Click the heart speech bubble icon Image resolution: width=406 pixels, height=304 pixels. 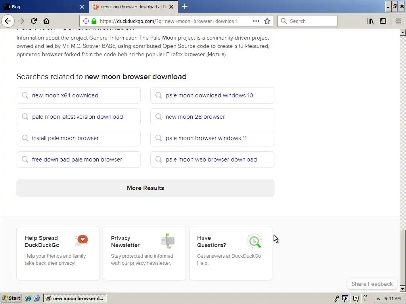pyautogui.click(x=82, y=240)
